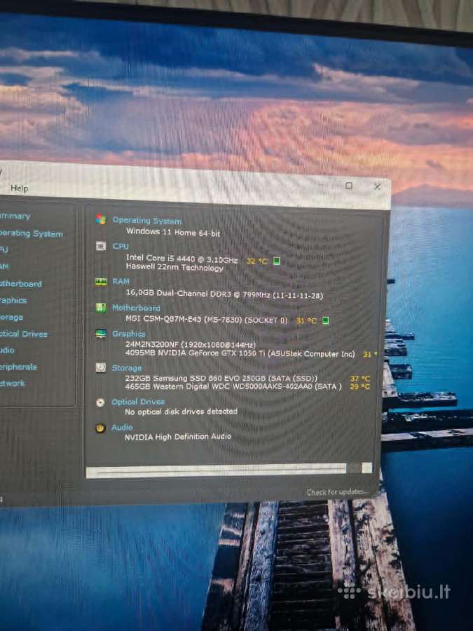
Task: Click the Graphics monitor icon
Action: tap(100, 334)
